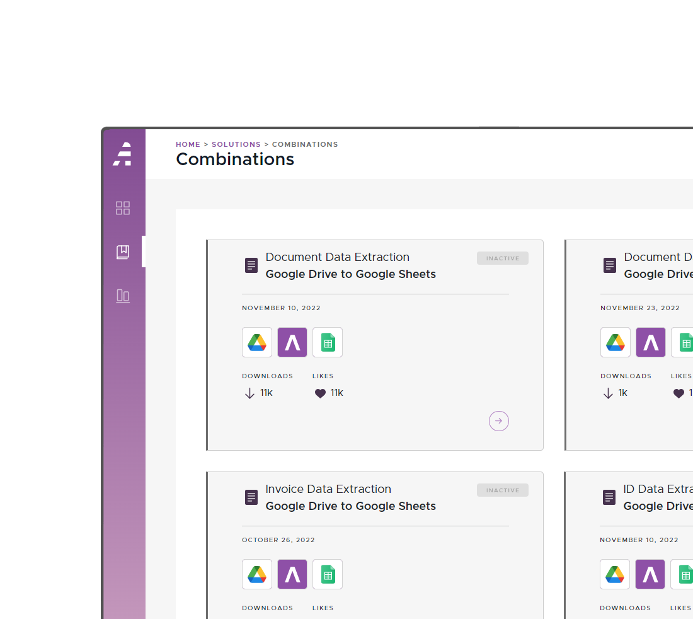The height and width of the screenshot is (619, 693).
Task: Like via the heart icon beside 11k
Action: pyautogui.click(x=320, y=393)
